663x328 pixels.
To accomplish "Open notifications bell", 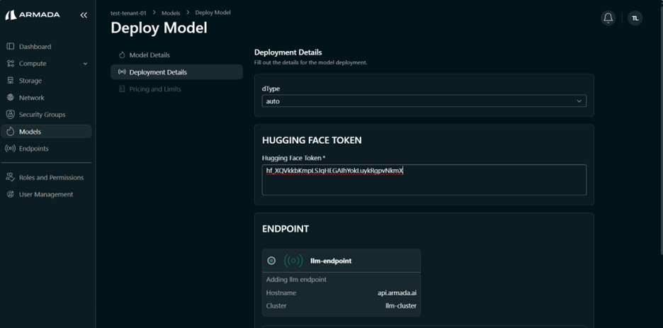I will [x=608, y=18].
